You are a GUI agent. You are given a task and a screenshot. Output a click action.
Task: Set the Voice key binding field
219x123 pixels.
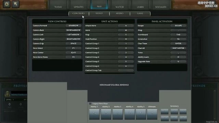coord(178,53)
